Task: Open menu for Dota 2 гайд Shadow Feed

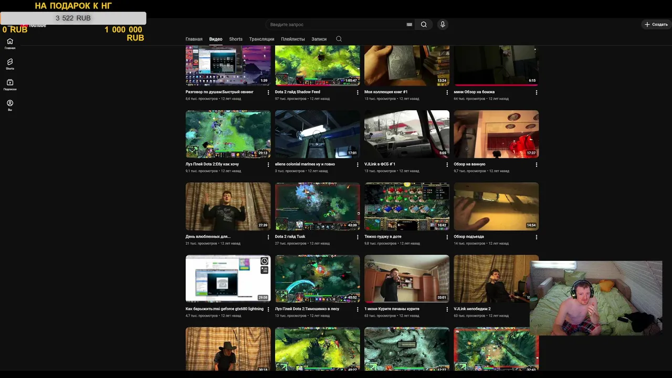Action: click(x=358, y=92)
